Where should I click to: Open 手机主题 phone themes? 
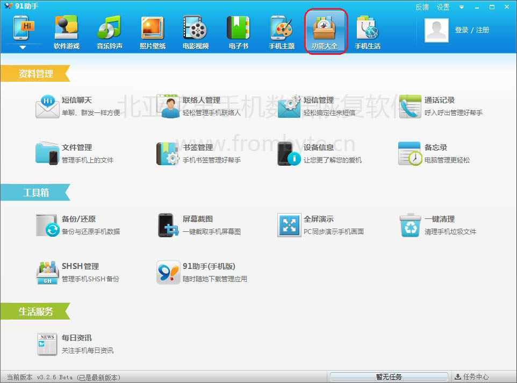(282, 32)
